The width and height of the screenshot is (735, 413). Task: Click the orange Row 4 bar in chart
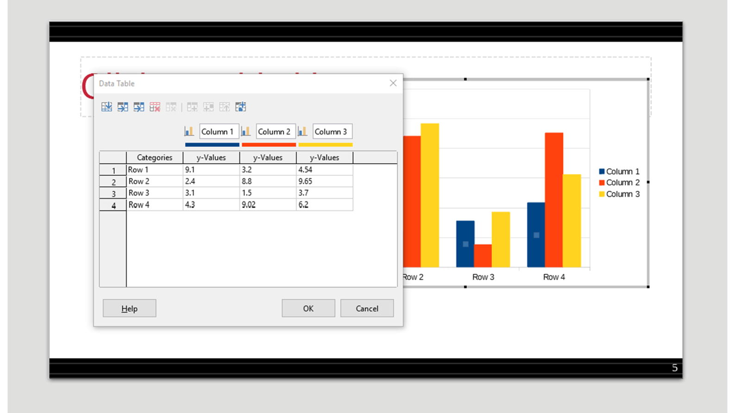tap(554, 200)
